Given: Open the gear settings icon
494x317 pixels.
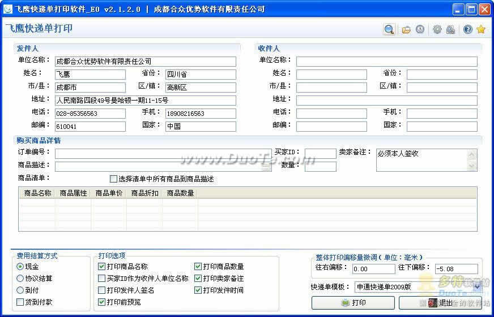Looking at the screenshot, I should coord(437,29).
